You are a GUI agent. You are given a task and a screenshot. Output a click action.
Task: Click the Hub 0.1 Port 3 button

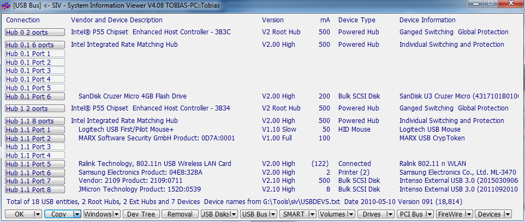click(35, 70)
